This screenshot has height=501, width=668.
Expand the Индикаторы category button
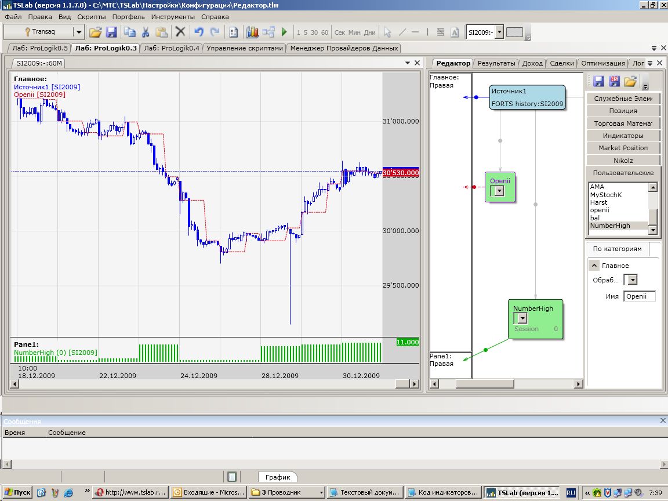pos(623,136)
